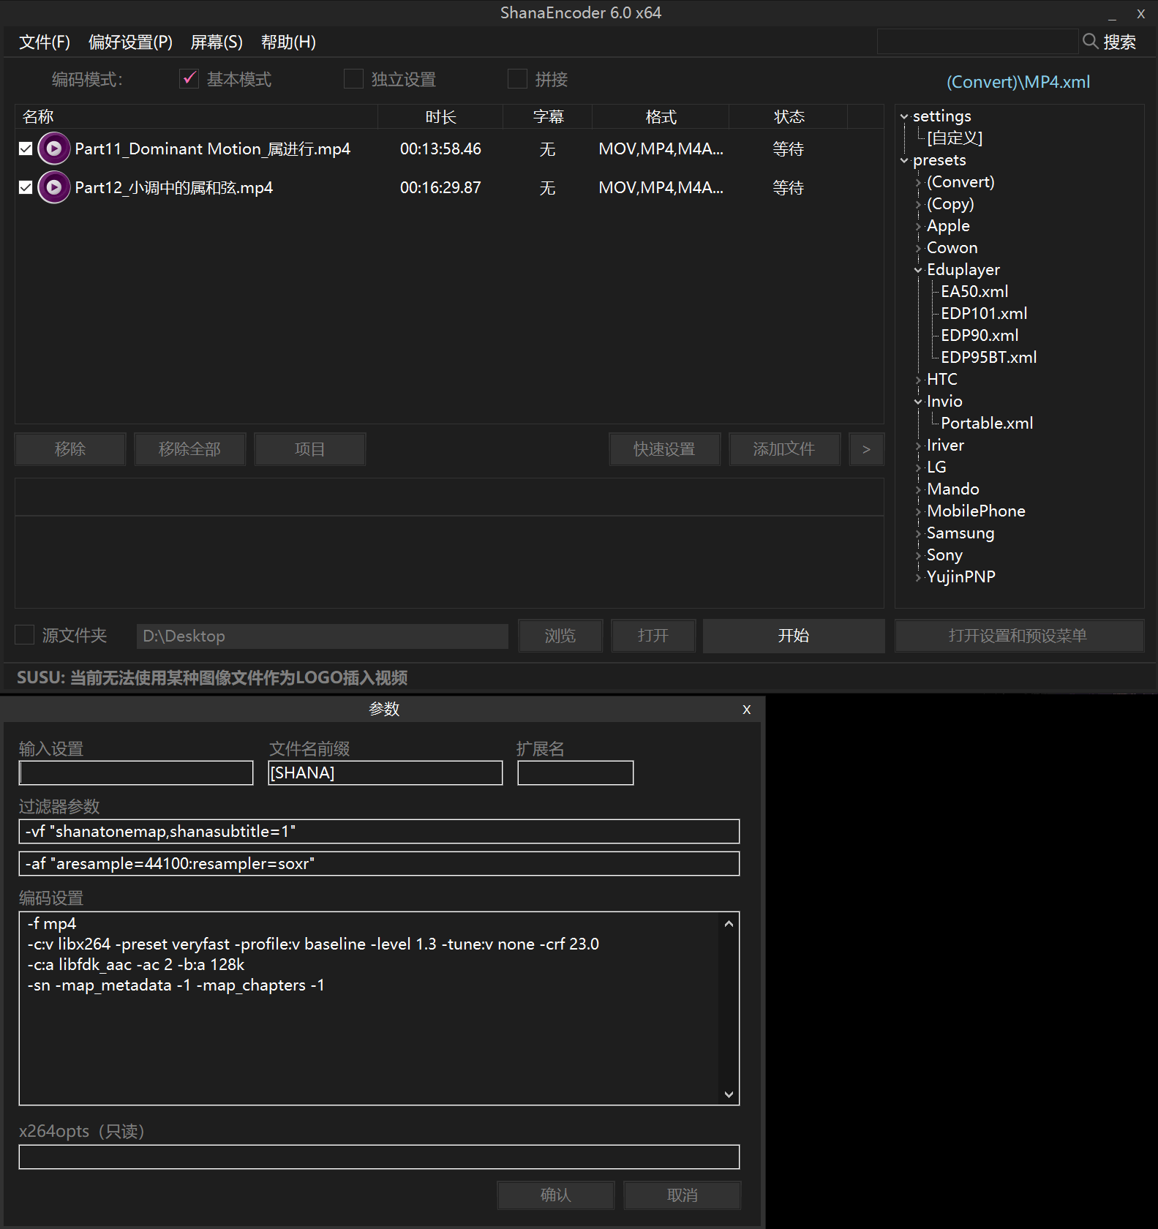Open the 文件(F) menu
The width and height of the screenshot is (1158, 1229).
pyautogui.click(x=44, y=42)
